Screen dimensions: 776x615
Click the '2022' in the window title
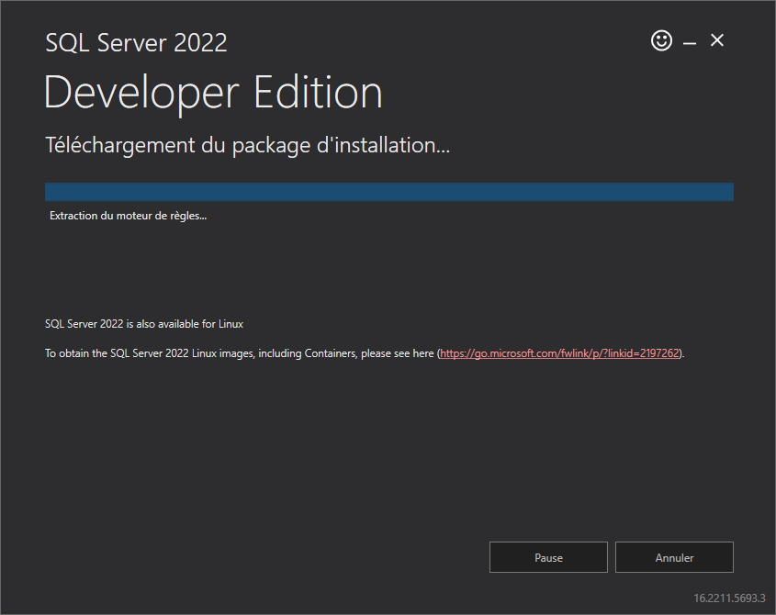point(200,42)
